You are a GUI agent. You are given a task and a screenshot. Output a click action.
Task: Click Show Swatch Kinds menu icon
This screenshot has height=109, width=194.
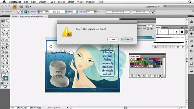[139, 76]
